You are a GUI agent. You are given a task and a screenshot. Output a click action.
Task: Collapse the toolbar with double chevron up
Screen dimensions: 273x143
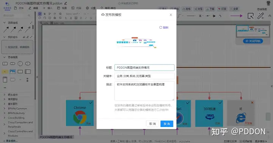point(270,16)
